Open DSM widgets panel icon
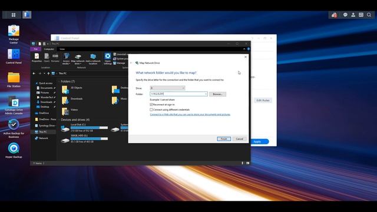The image size is (377, 212). coord(361,15)
